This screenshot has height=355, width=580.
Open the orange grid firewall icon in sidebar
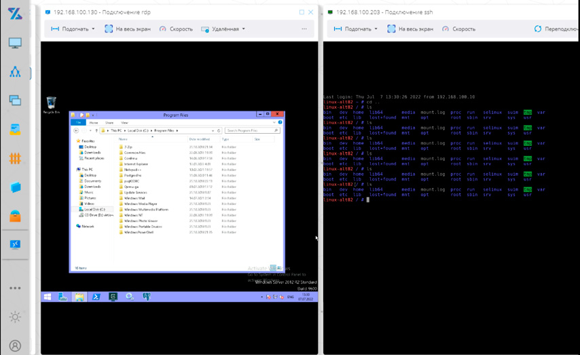[x=15, y=158]
